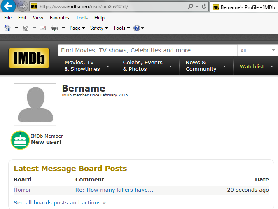This screenshot has width=278, height=209.
Task: Click the Print icon
Action: tap(54, 28)
